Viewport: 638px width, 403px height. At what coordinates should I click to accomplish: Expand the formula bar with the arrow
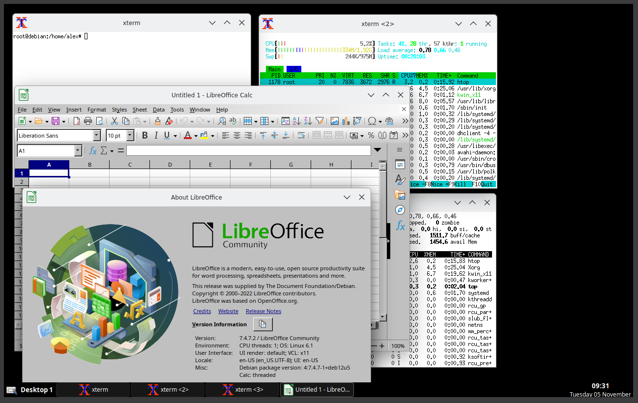click(x=377, y=150)
